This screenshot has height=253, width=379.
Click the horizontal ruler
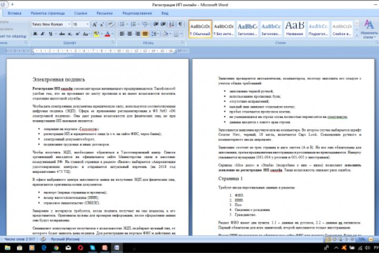[x=97, y=51]
